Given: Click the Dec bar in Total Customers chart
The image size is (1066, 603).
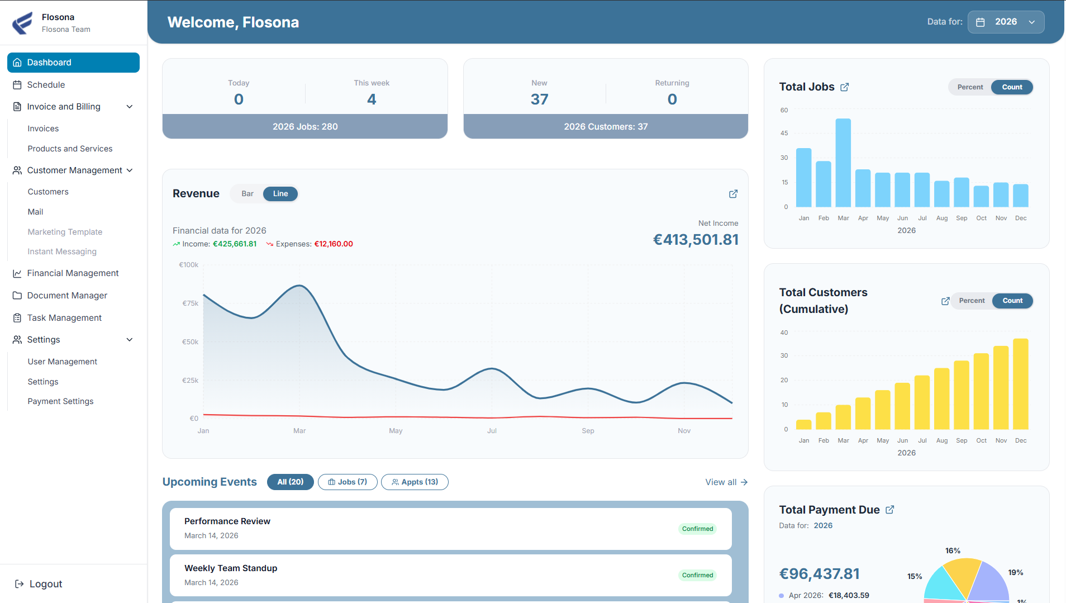Looking at the screenshot, I should 1021,384.
